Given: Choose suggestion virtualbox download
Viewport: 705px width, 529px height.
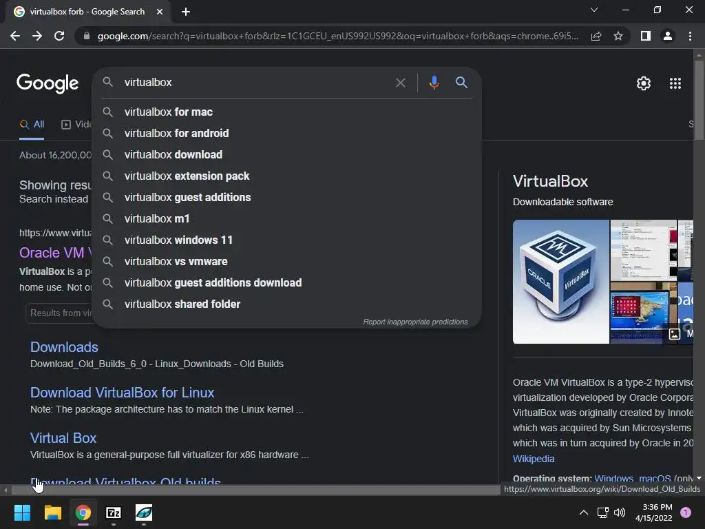Looking at the screenshot, I should 287,155.
